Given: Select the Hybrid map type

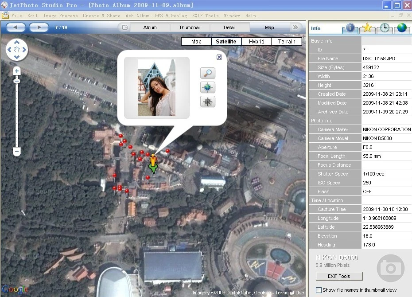Looking at the screenshot, I should (x=257, y=42).
